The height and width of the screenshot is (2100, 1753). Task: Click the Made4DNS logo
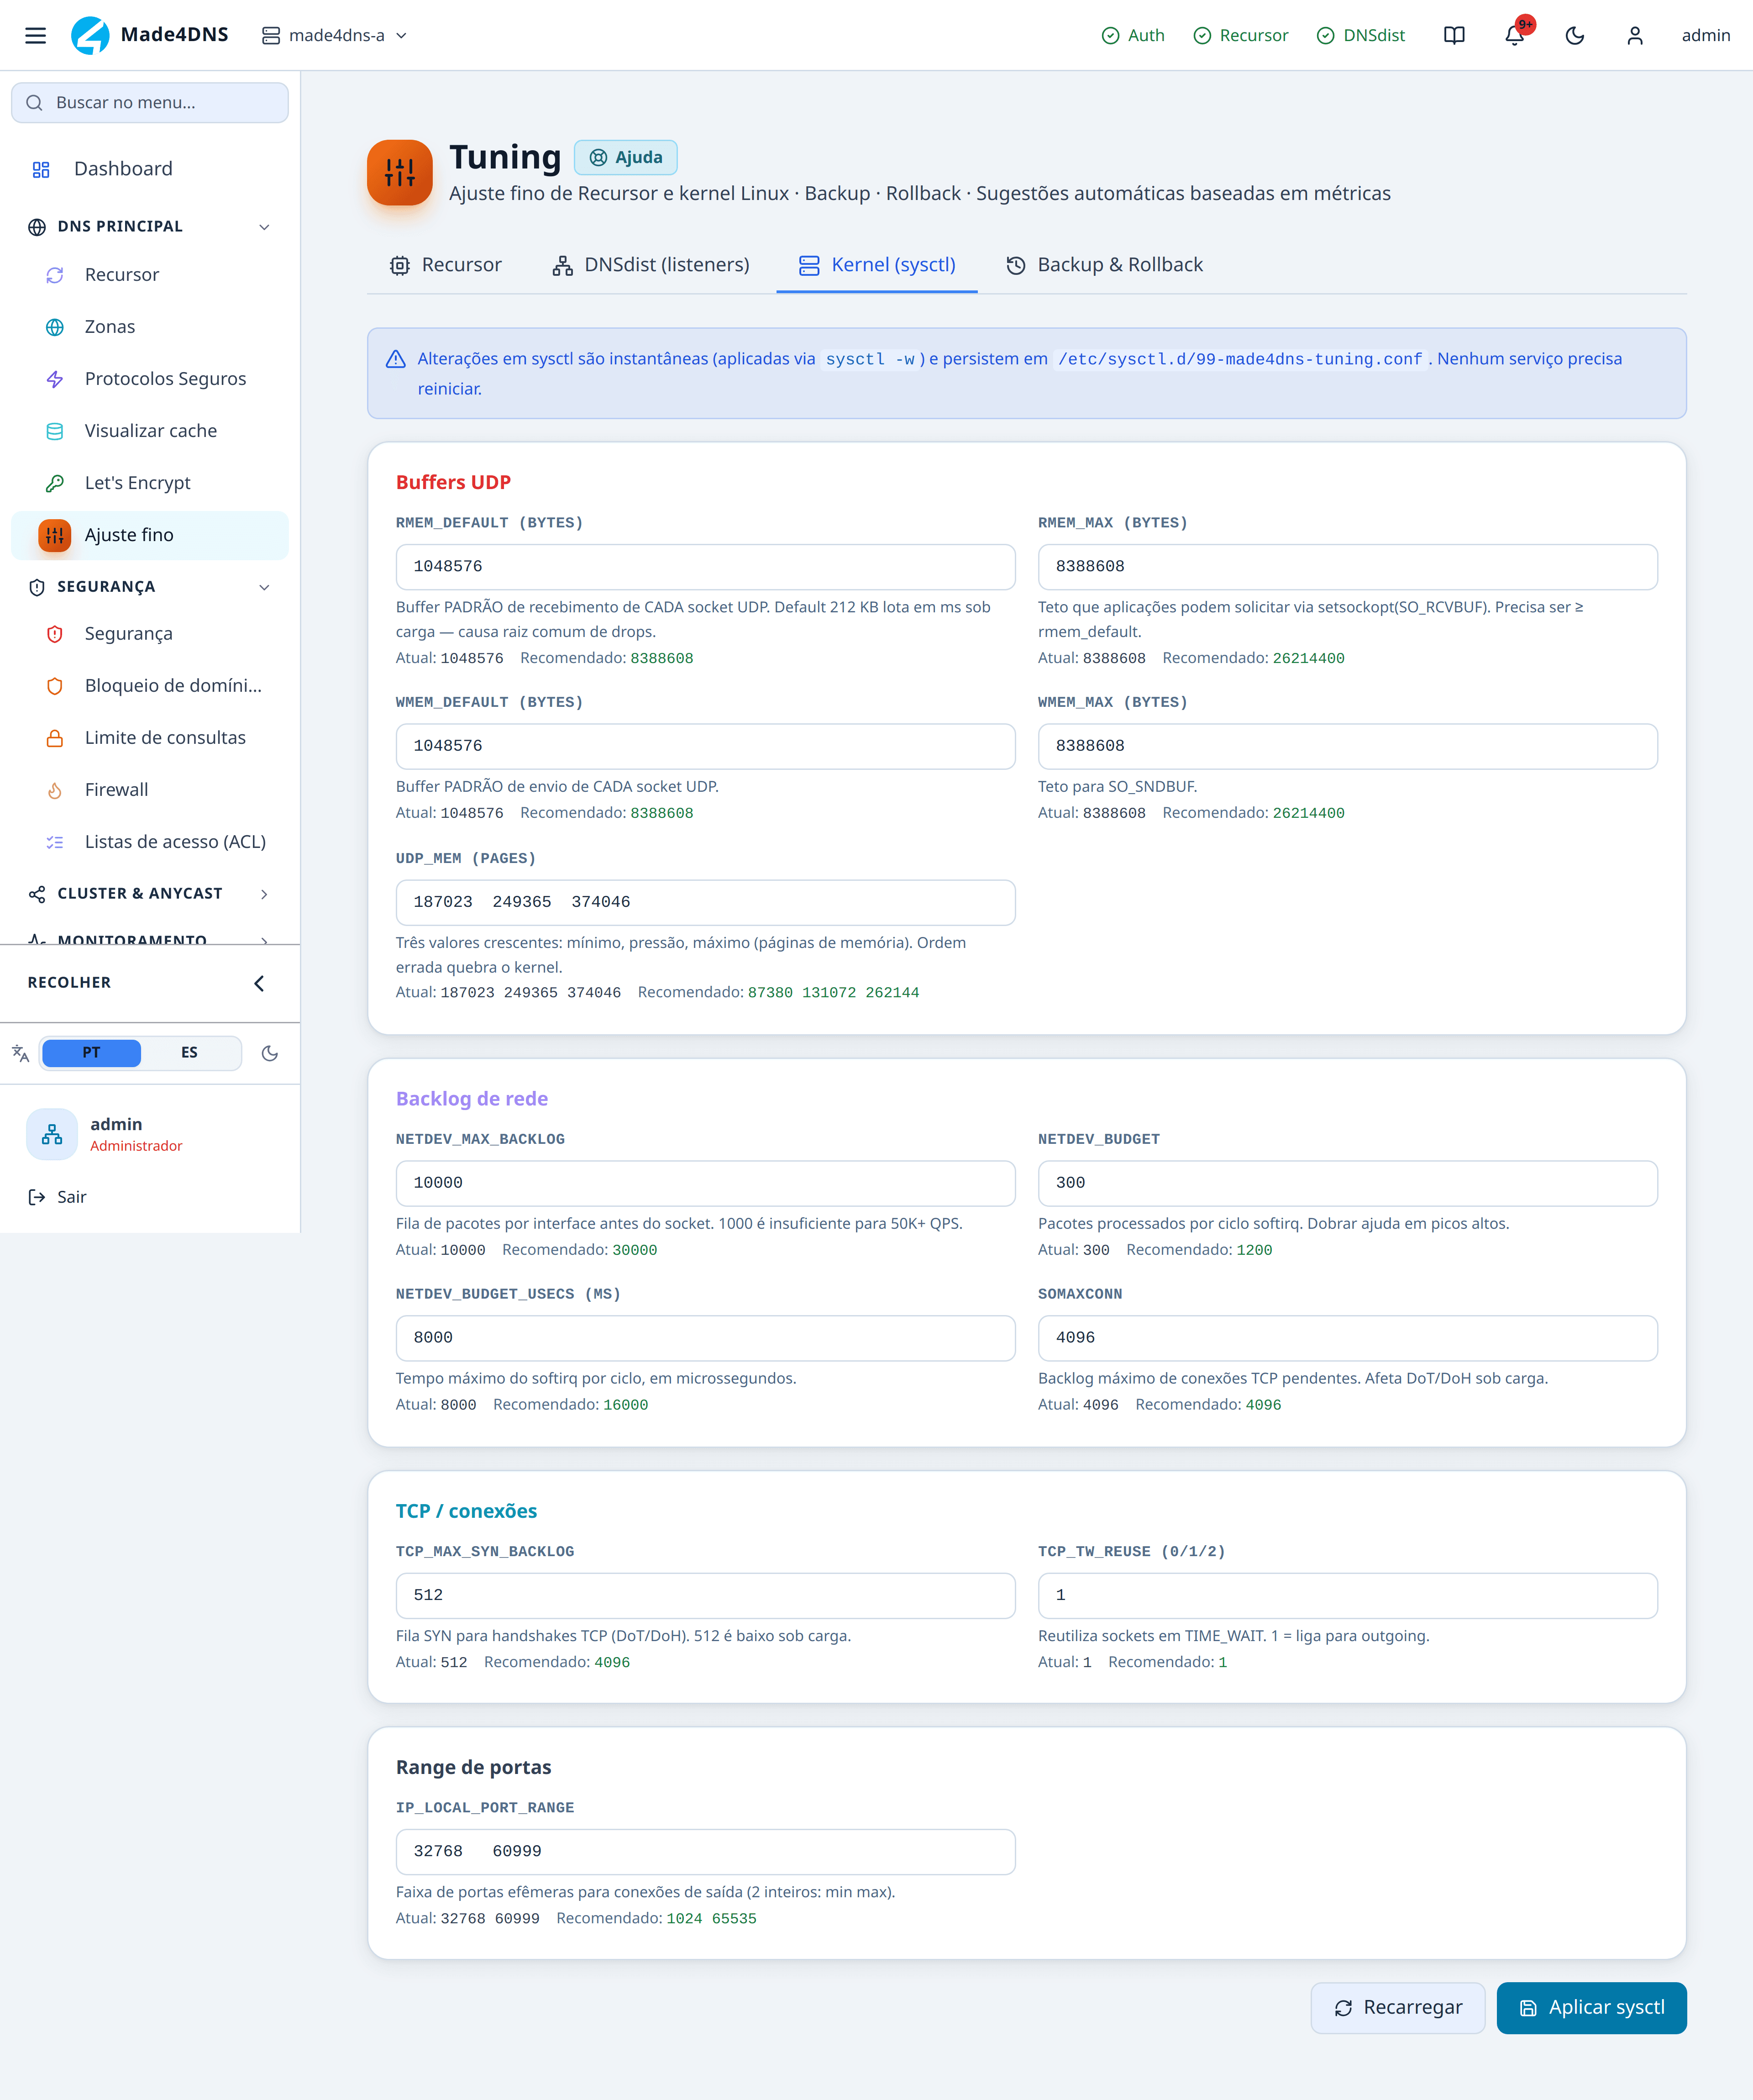click(150, 35)
